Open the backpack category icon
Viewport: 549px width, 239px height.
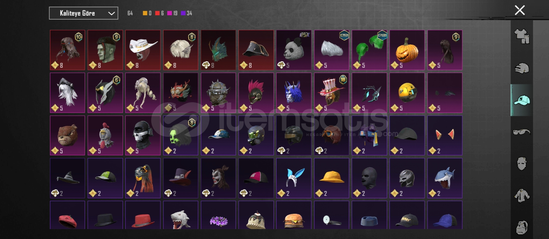(x=522, y=227)
